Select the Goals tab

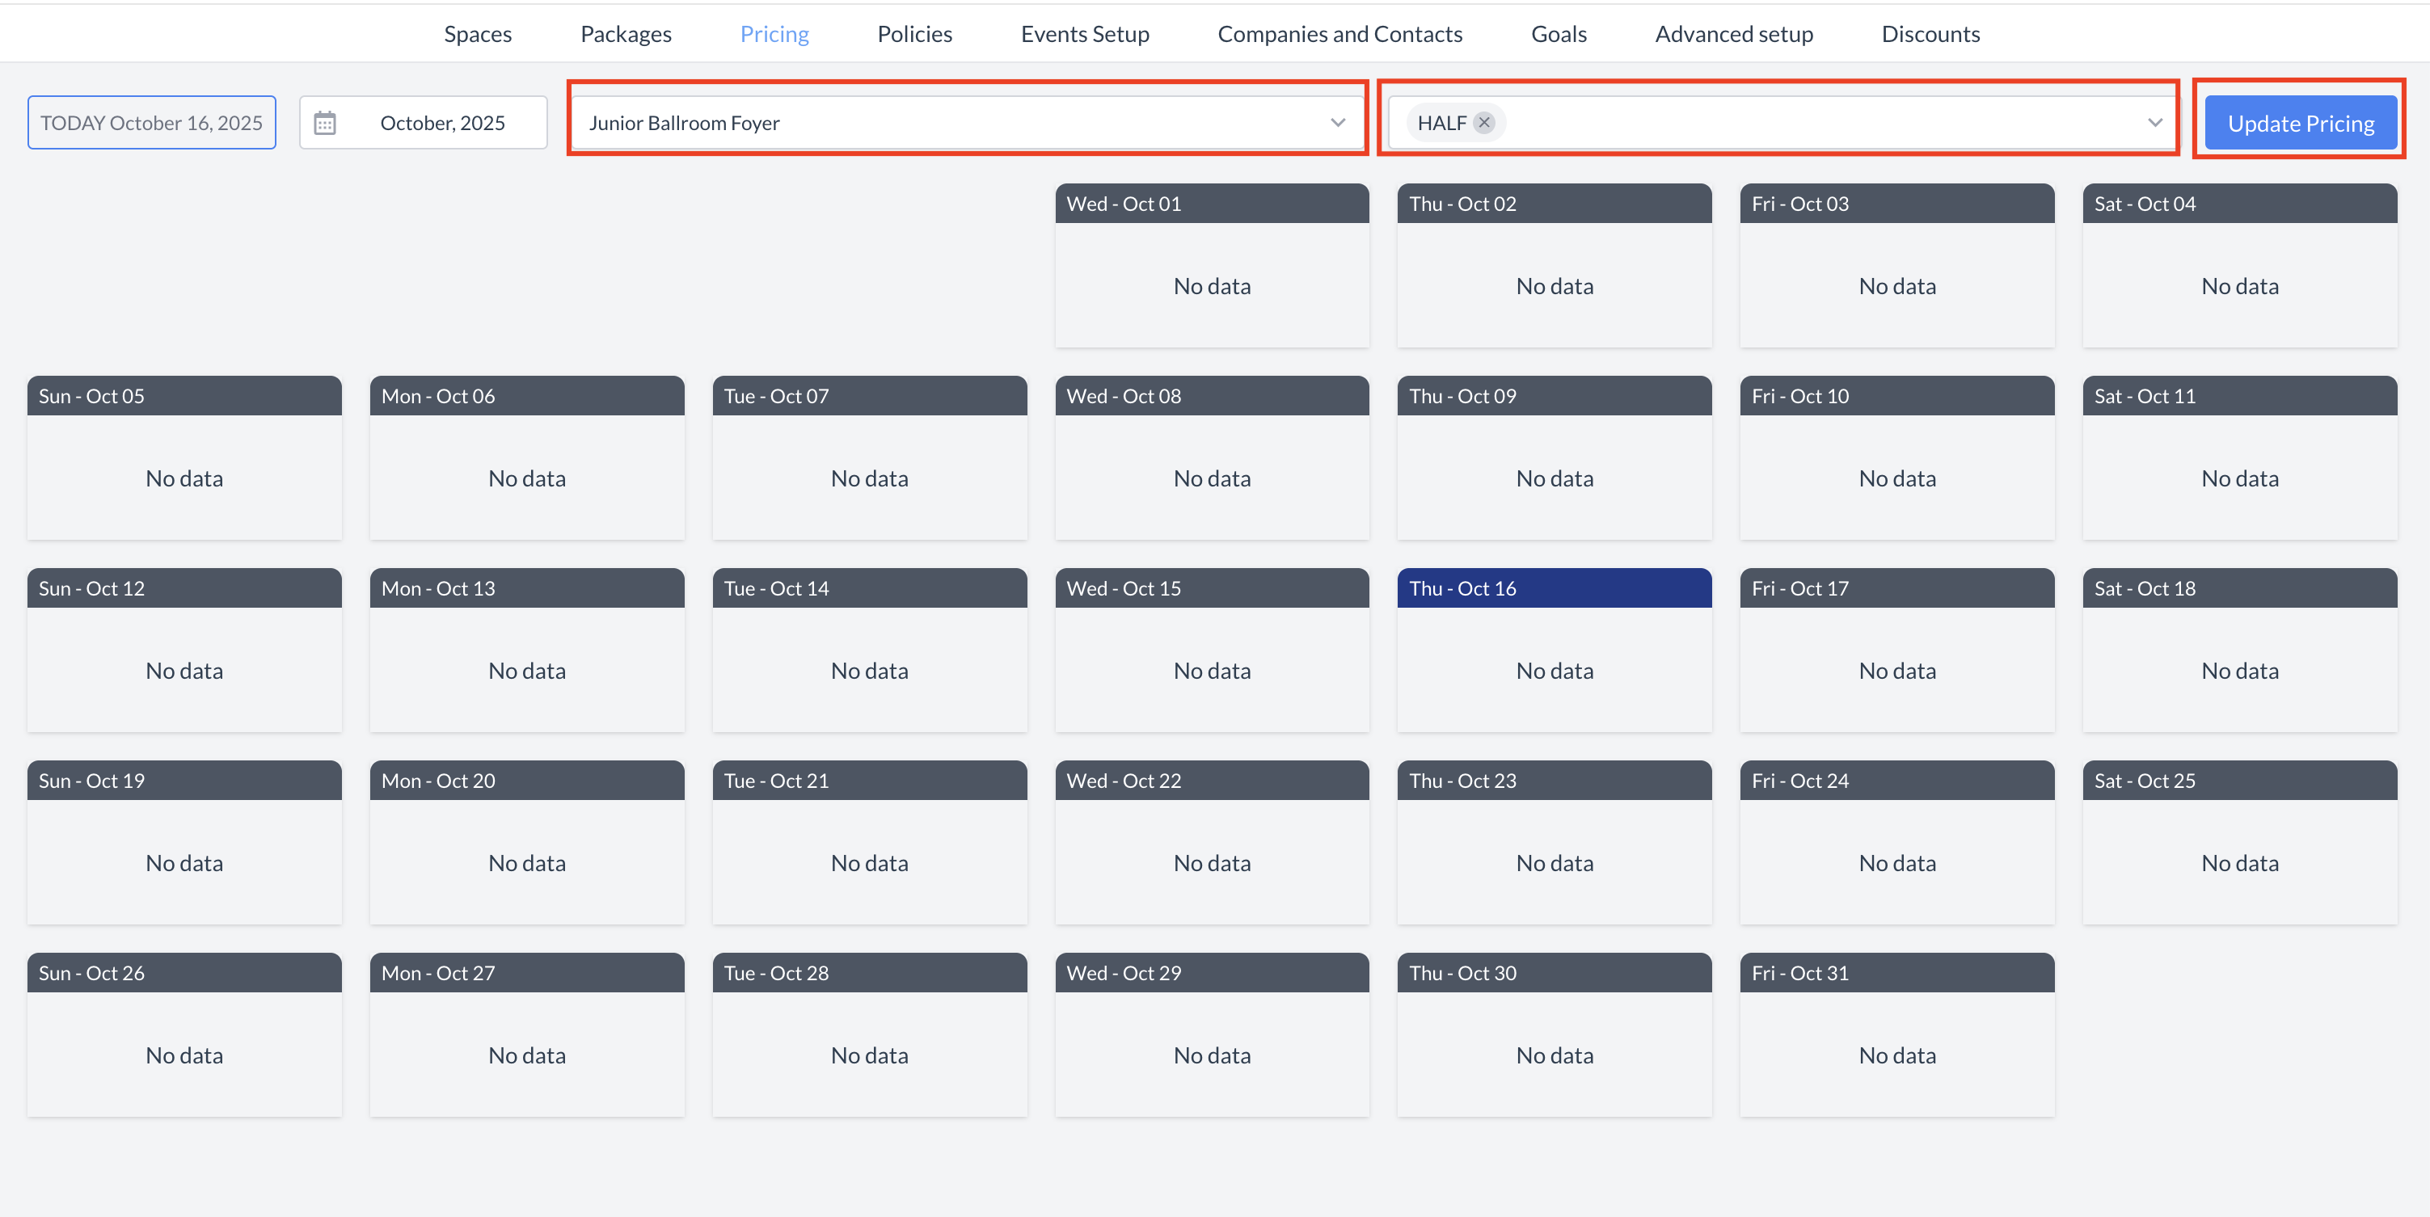(x=1559, y=33)
